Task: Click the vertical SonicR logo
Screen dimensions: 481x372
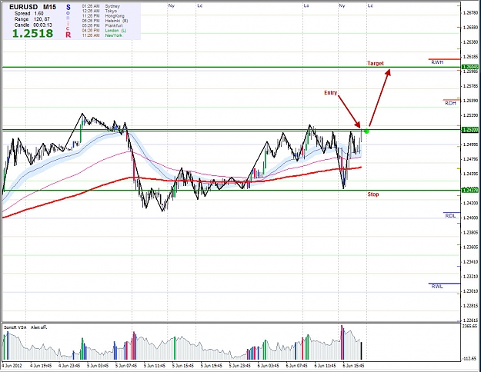Action: pyautogui.click(x=68, y=21)
